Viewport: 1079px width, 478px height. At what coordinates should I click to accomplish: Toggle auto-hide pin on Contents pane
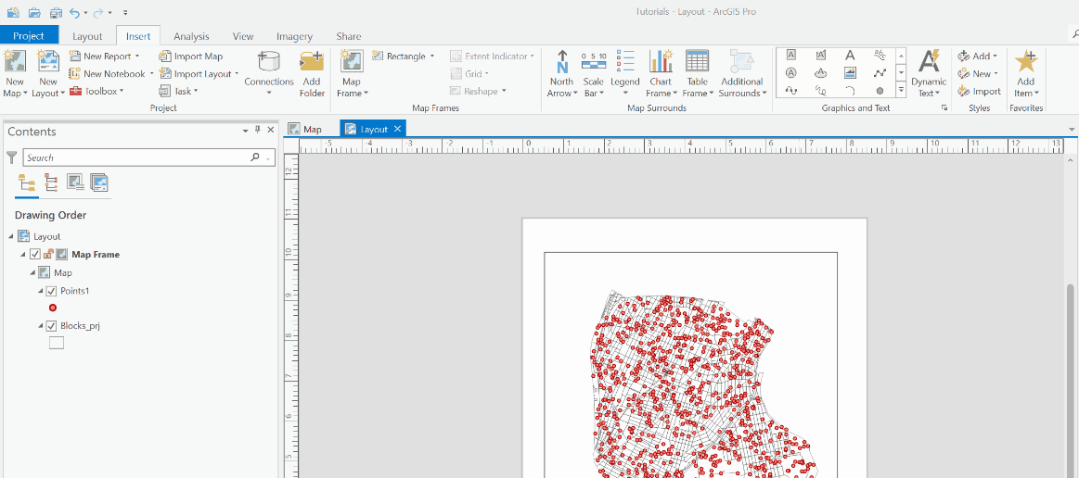(258, 130)
